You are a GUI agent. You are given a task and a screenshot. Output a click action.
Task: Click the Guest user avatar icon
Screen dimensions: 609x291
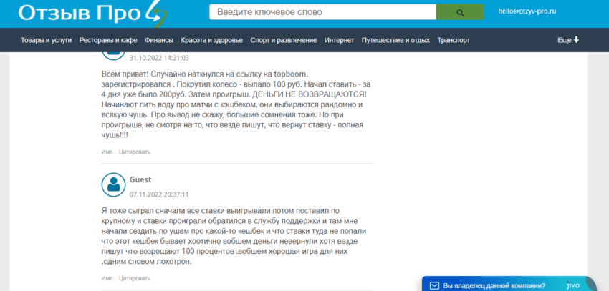tap(113, 185)
